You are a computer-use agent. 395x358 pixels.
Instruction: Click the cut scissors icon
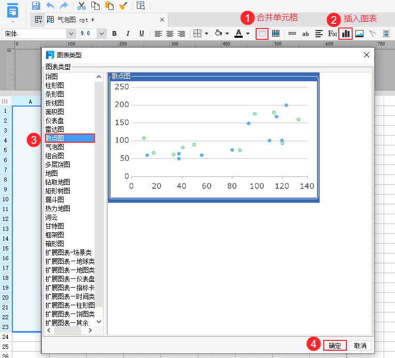82,6
